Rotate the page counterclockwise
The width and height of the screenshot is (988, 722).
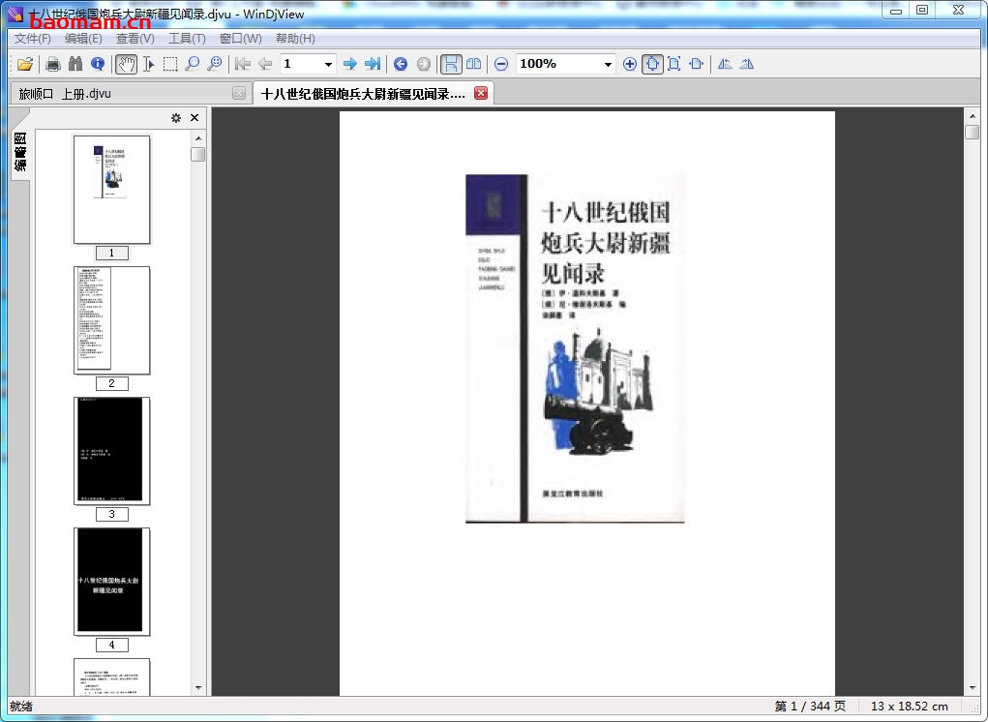724,64
